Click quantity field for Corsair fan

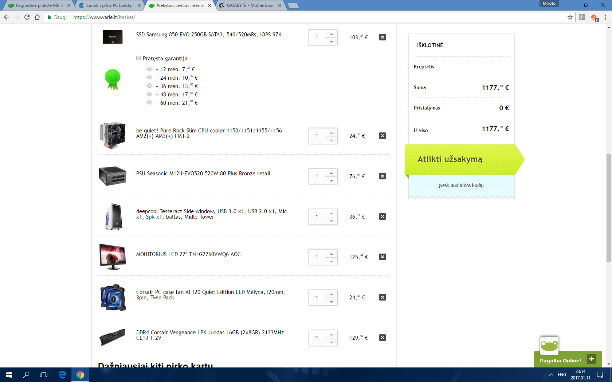pos(317,297)
